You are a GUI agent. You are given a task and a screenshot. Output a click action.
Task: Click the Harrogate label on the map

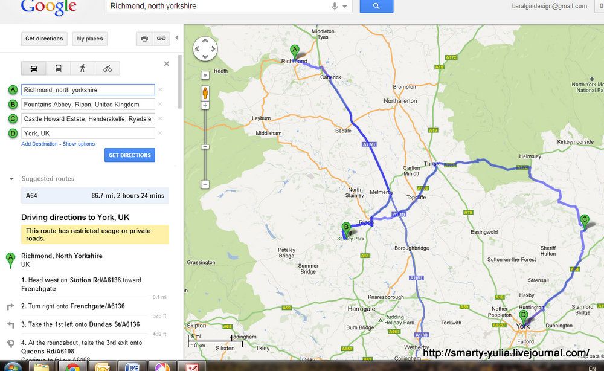361,309
